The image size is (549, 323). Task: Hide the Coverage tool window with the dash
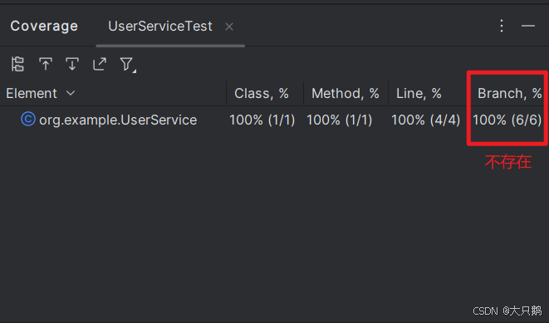pyautogui.click(x=528, y=26)
